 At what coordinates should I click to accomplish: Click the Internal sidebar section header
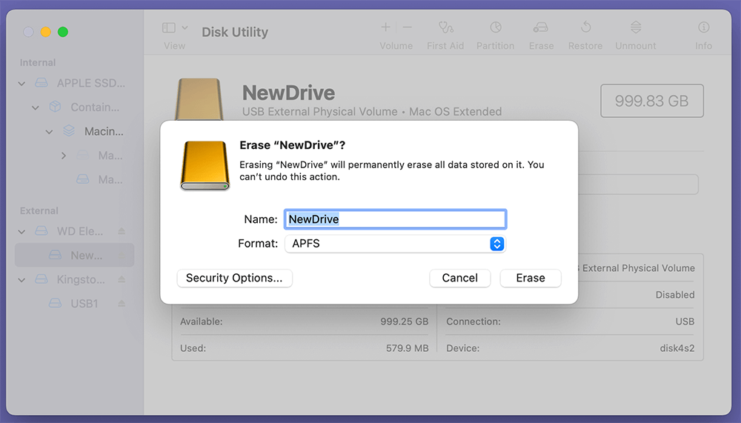[38, 63]
